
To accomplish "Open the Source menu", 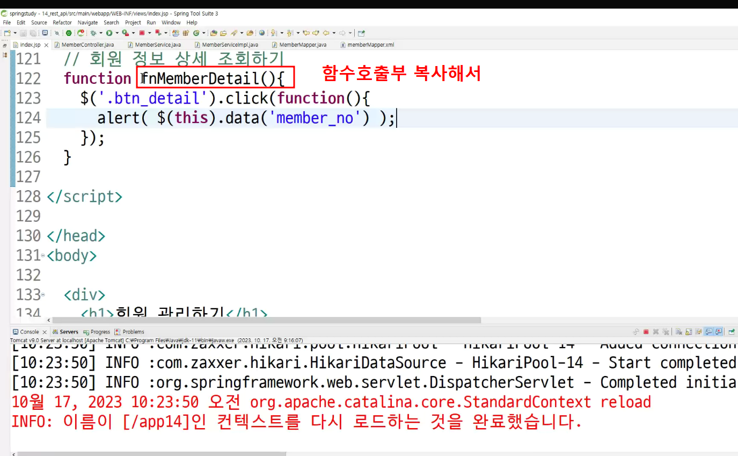I will coord(39,23).
